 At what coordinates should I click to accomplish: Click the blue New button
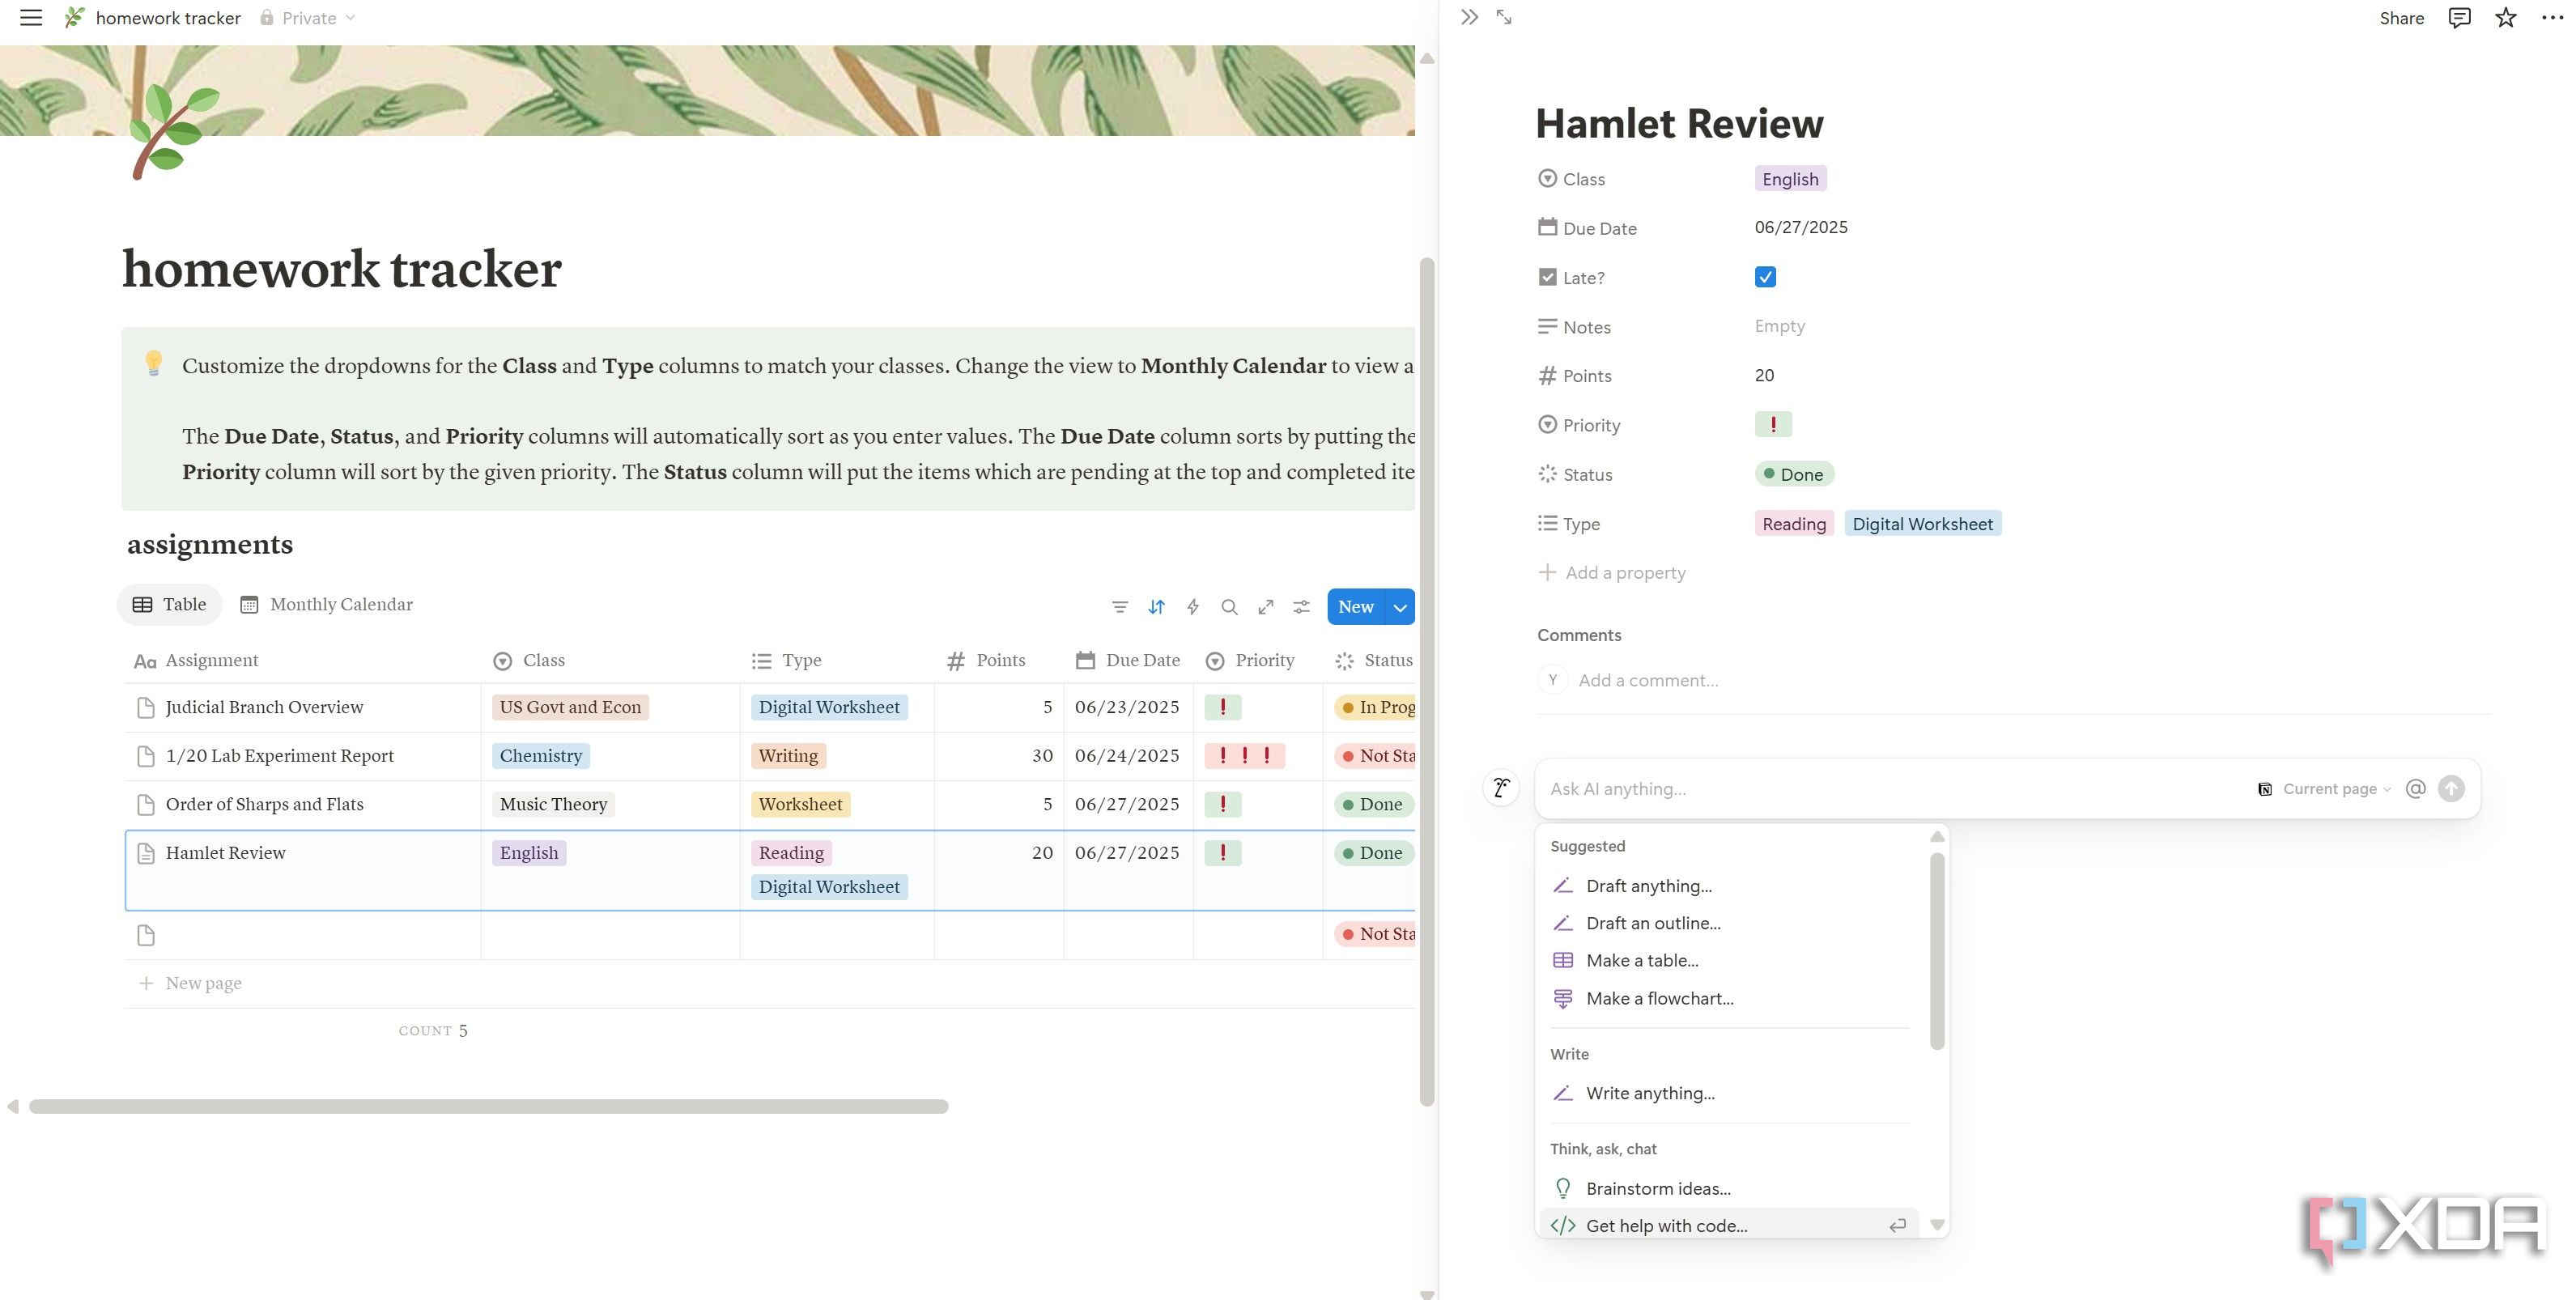[x=1355, y=607]
